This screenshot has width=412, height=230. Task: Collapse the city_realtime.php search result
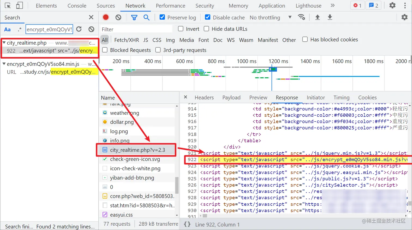[4, 43]
